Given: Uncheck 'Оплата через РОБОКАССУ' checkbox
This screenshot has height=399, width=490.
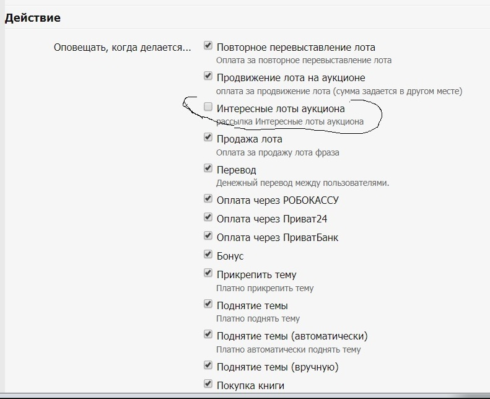Looking at the screenshot, I should [208, 198].
